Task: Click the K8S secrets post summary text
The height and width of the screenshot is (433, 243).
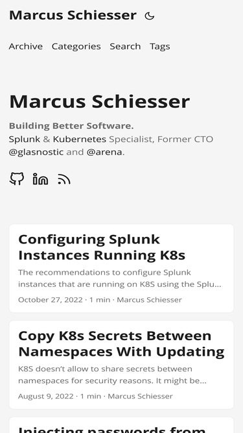Action: 112,375
